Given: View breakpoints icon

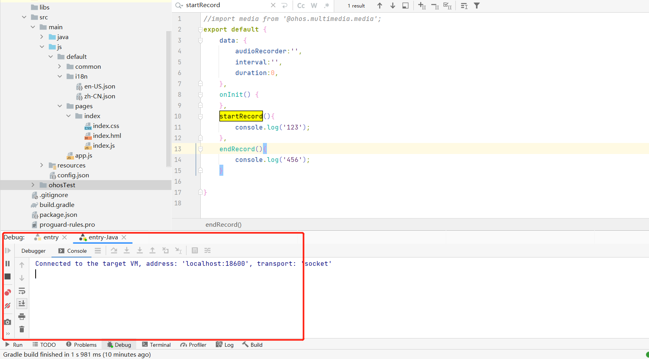Looking at the screenshot, I should 8,292.
